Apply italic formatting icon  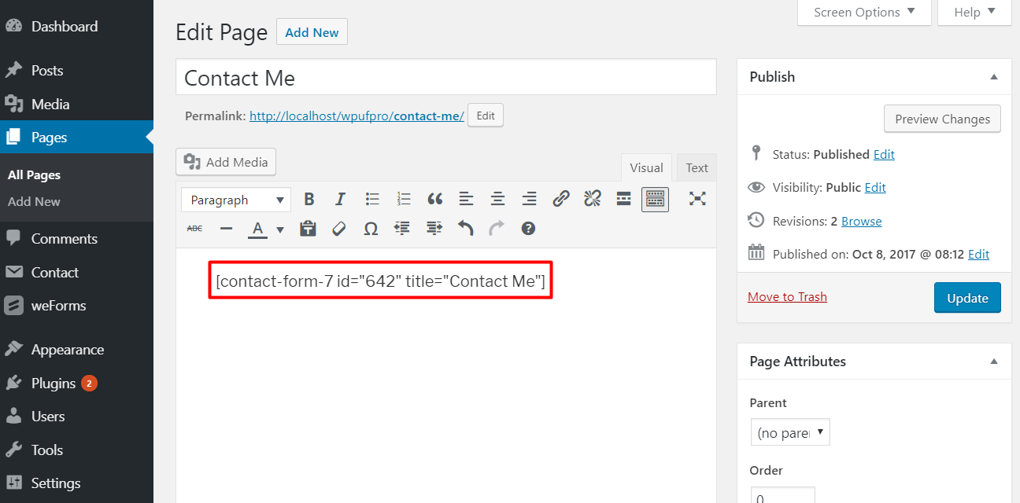pyautogui.click(x=340, y=200)
